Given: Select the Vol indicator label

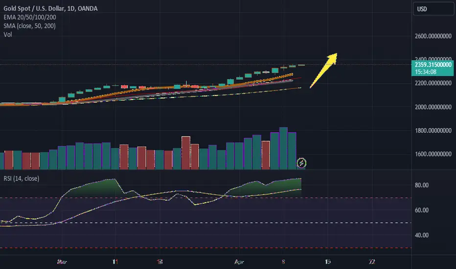Looking at the screenshot, I should (x=7, y=34).
